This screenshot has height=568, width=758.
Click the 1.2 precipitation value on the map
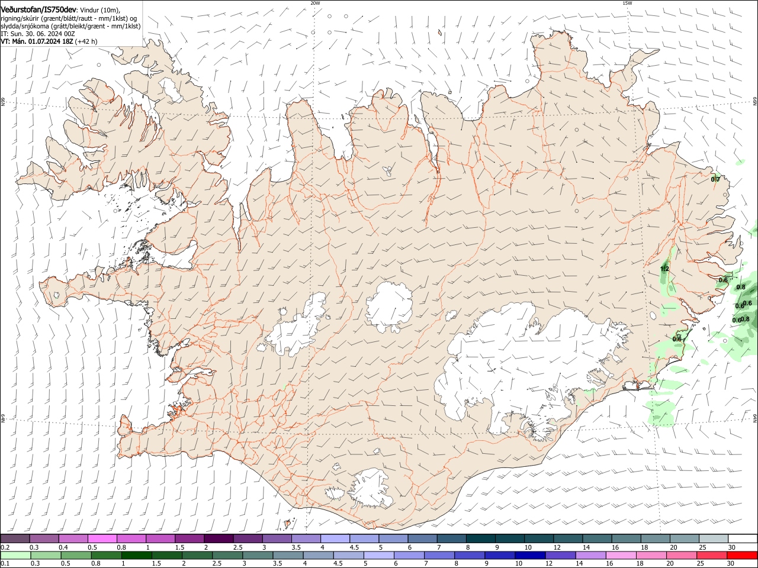point(664,269)
